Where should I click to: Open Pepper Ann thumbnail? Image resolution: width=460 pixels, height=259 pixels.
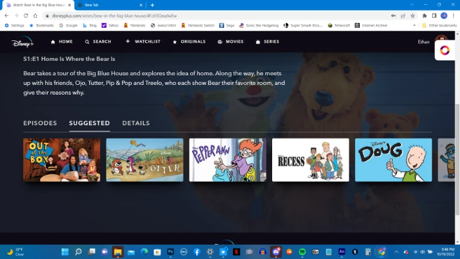point(228,160)
